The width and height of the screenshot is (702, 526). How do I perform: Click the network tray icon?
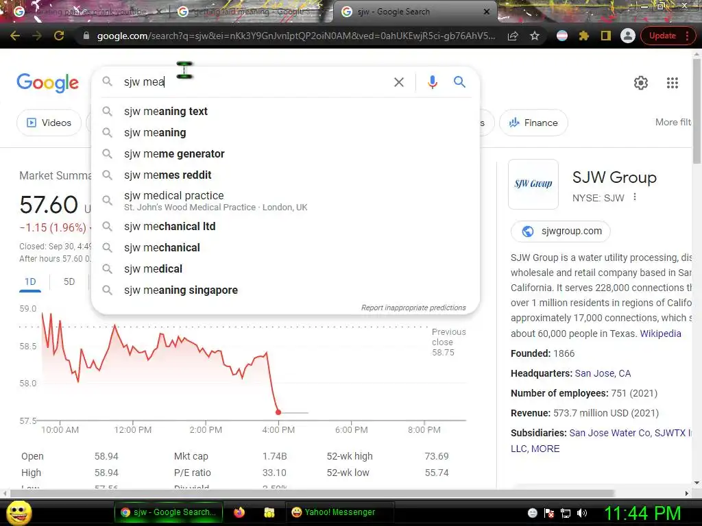pyautogui.click(x=566, y=513)
